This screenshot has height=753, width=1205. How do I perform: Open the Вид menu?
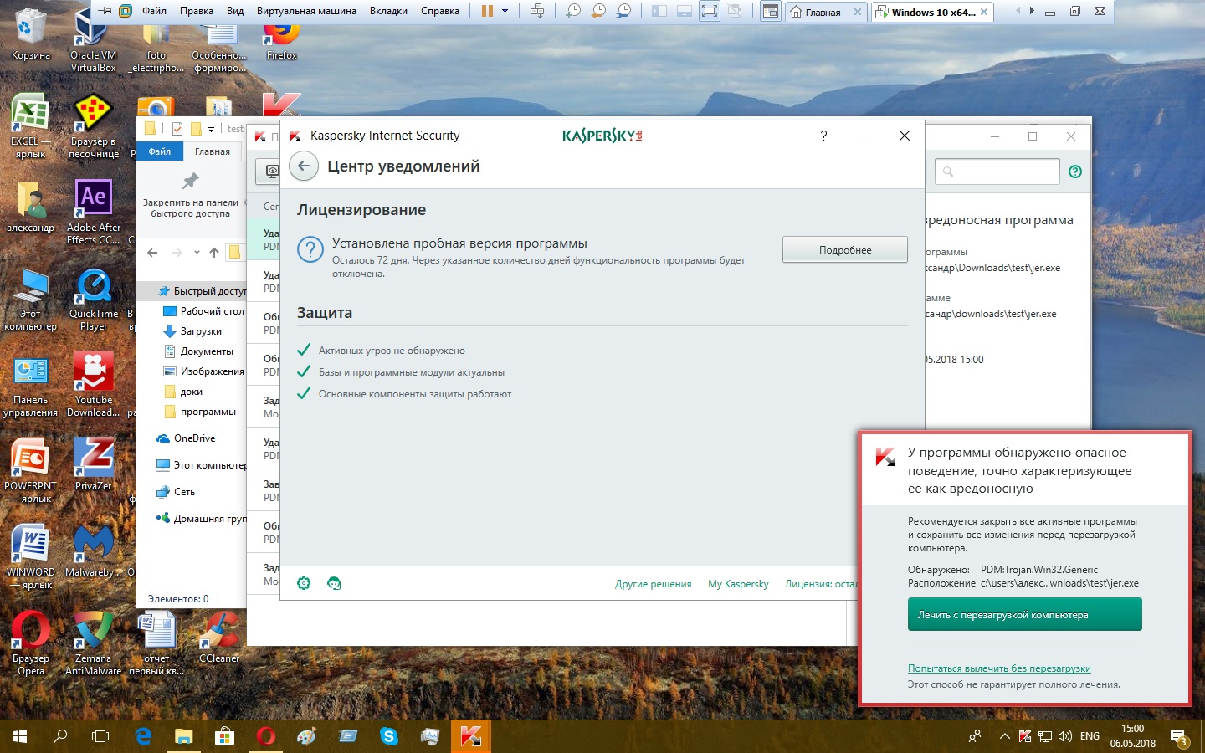[x=235, y=11]
